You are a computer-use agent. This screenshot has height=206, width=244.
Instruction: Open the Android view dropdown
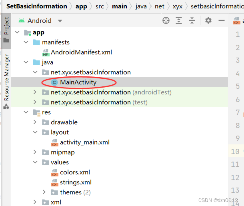(x=60, y=21)
